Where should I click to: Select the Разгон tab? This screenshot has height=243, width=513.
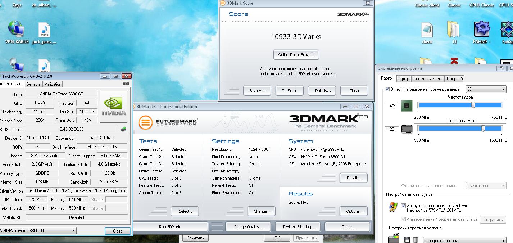(x=387, y=78)
